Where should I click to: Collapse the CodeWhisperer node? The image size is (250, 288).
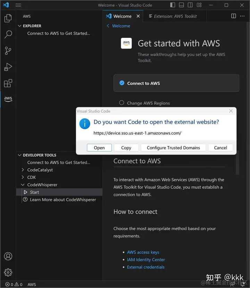(23, 184)
